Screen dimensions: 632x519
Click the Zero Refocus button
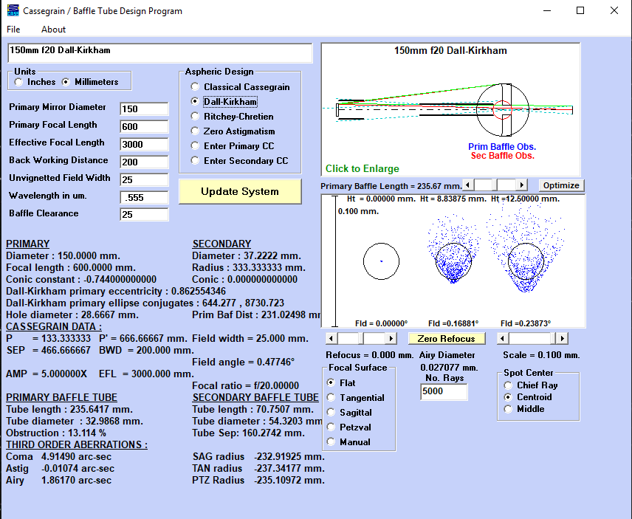click(447, 338)
